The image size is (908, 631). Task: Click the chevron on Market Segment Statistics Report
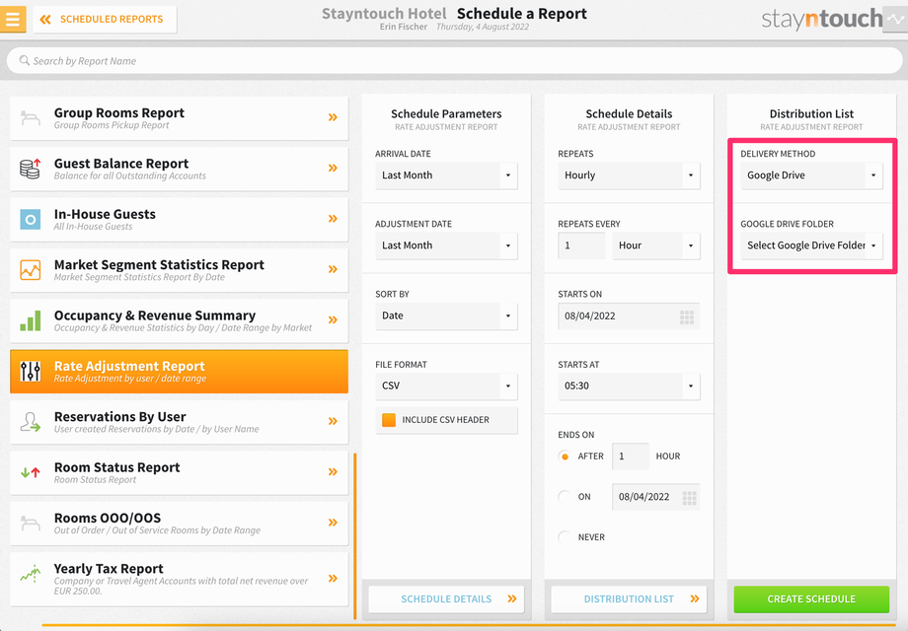click(x=333, y=269)
